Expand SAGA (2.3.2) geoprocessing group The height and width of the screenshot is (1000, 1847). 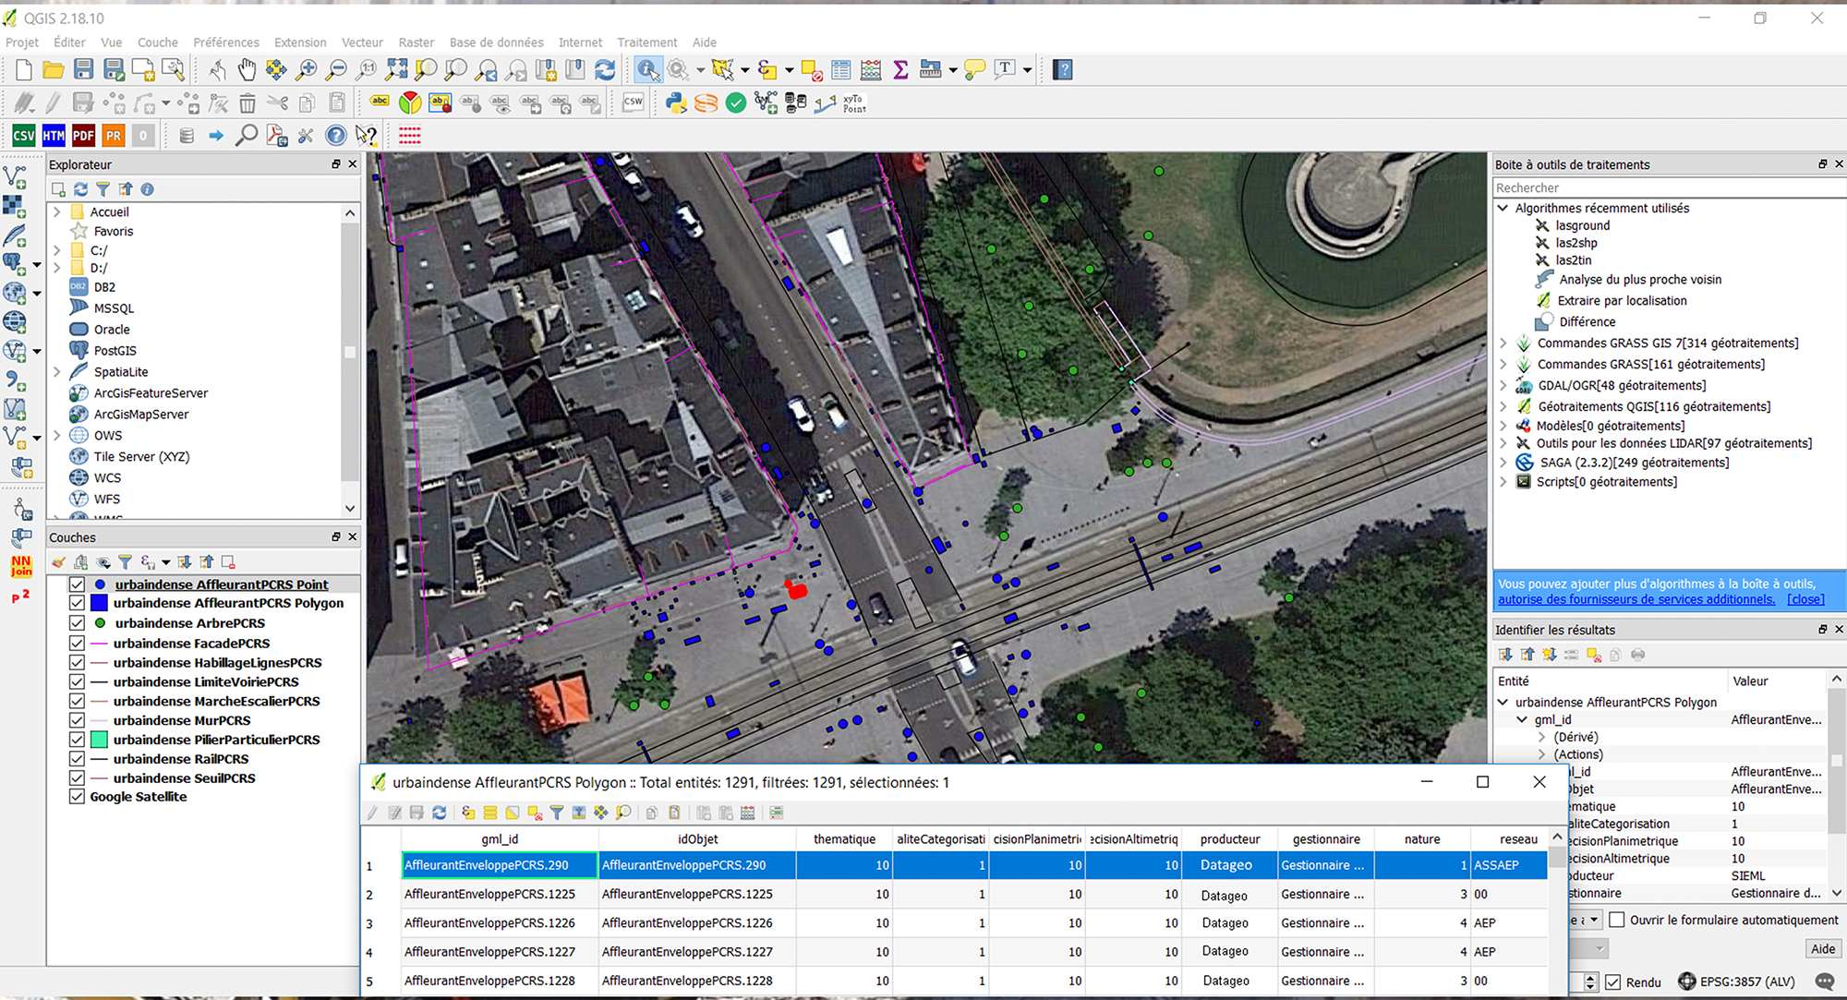1503,463
